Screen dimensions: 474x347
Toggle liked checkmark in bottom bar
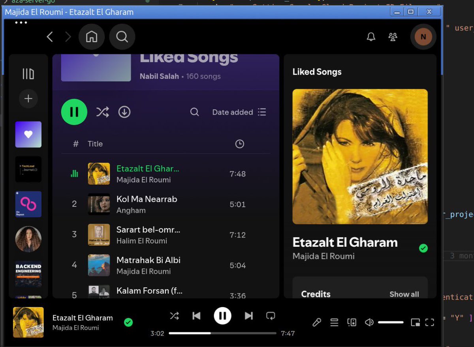click(128, 323)
